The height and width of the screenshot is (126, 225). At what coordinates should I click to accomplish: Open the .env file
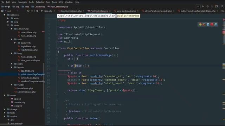point(12,120)
